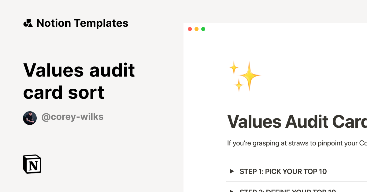Click the disclosure triangle beside STEP 1

click(x=232, y=171)
